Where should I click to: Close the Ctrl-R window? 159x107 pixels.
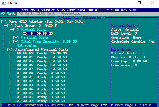click(152, 3)
